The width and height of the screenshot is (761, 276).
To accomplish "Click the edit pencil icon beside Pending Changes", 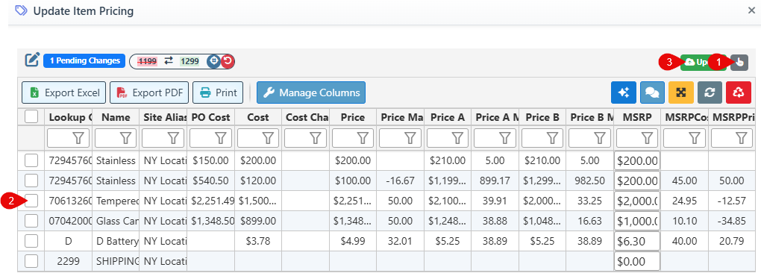I will 32,60.
